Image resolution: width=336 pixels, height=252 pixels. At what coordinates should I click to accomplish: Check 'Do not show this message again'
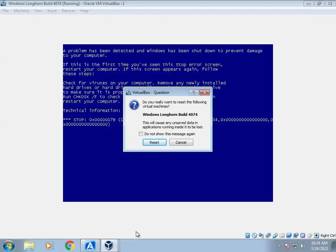(141, 134)
